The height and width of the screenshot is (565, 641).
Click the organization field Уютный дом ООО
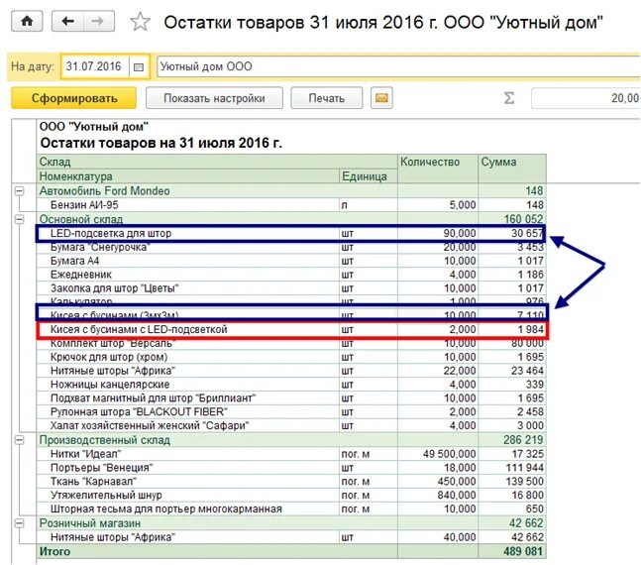coord(398,66)
